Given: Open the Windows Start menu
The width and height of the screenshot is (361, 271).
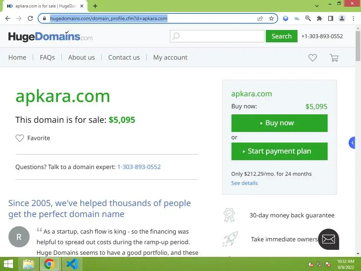Looking at the screenshot, I should coord(8,264).
